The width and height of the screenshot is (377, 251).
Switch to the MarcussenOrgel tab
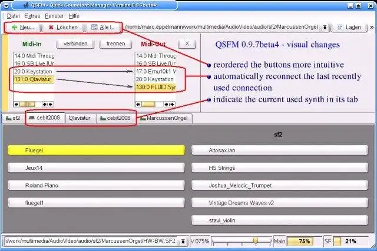[x=164, y=118]
